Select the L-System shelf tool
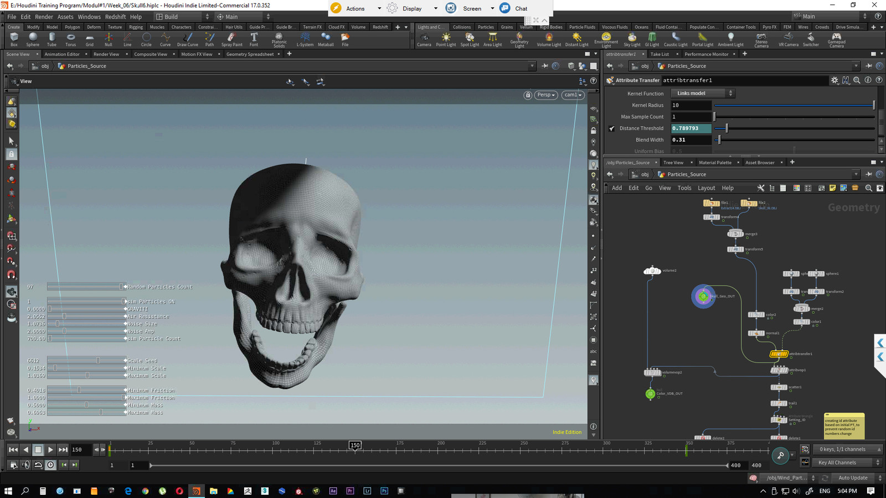The height and width of the screenshot is (498, 886). pos(305,39)
